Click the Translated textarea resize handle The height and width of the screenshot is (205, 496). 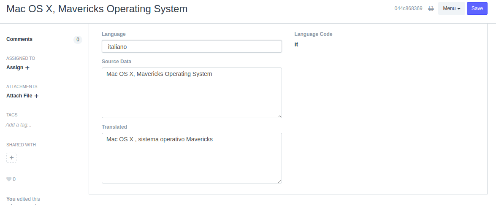click(279, 181)
